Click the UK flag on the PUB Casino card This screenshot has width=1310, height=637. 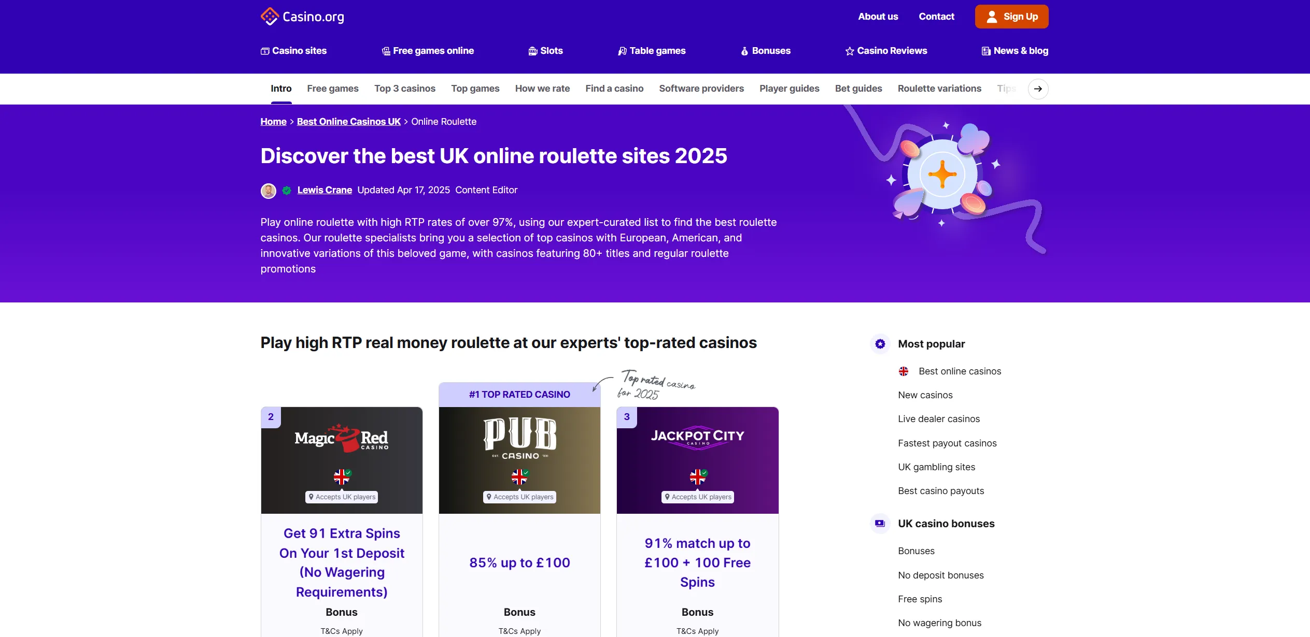tap(519, 476)
